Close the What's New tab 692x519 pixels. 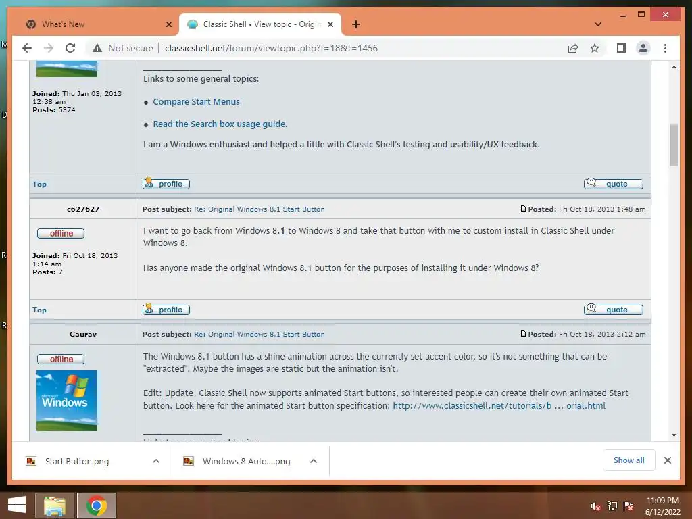tap(168, 24)
